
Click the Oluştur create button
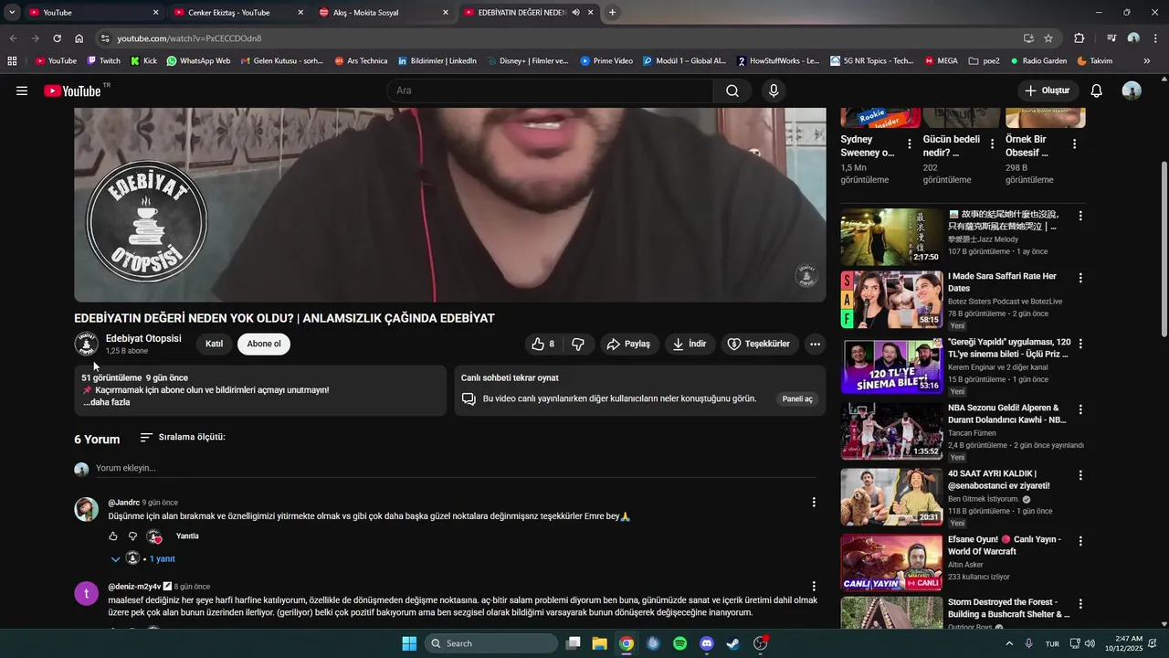click(x=1048, y=90)
